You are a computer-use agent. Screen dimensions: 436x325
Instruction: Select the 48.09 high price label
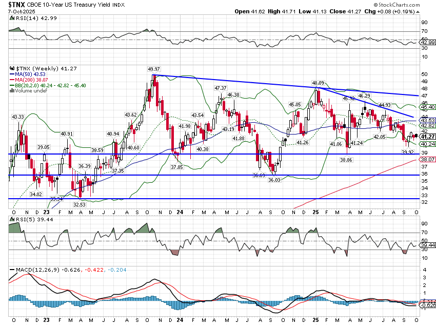tap(318, 83)
